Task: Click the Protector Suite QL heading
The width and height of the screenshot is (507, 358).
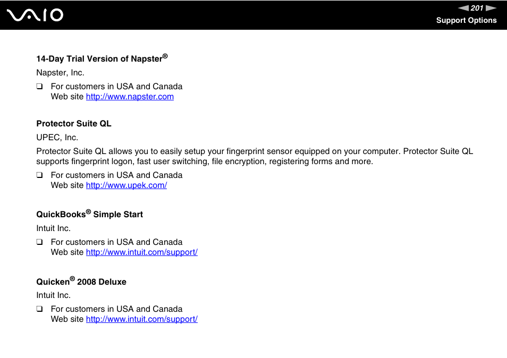Action: tap(74, 123)
